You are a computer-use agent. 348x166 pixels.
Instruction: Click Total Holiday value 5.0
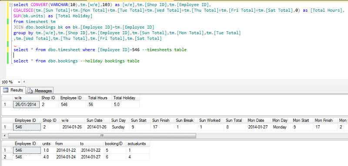click(126, 104)
